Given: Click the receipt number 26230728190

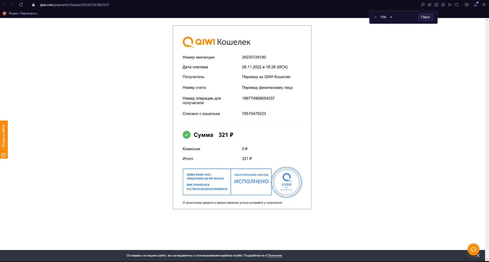Looking at the screenshot, I should click(254, 57).
